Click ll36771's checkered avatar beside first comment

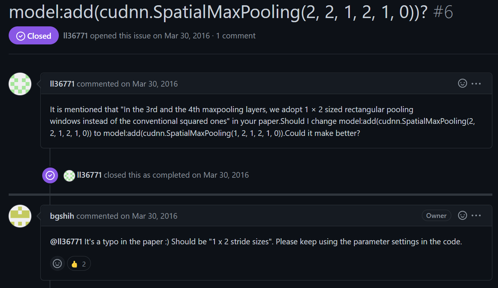20,84
